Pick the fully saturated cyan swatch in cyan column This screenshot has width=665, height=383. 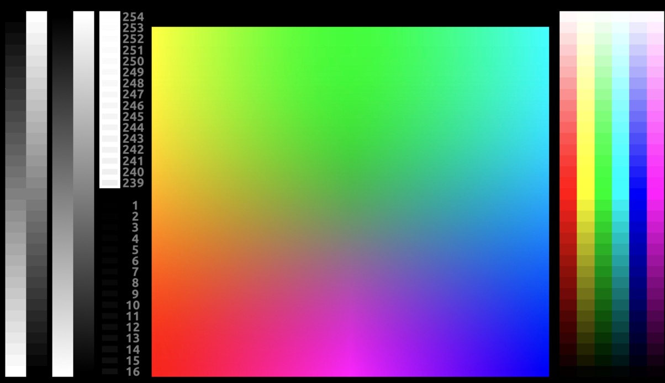pyautogui.click(x=620, y=194)
